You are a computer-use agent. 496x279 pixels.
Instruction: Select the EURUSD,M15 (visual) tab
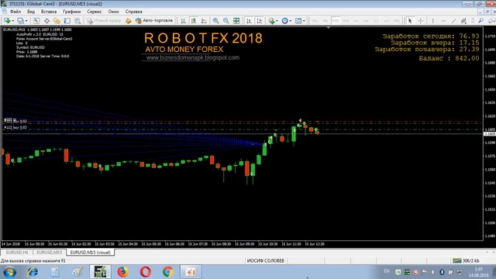click(x=90, y=253)
